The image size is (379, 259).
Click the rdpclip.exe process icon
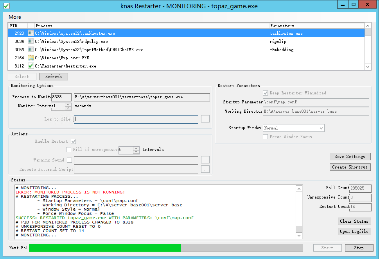point(31,41)
